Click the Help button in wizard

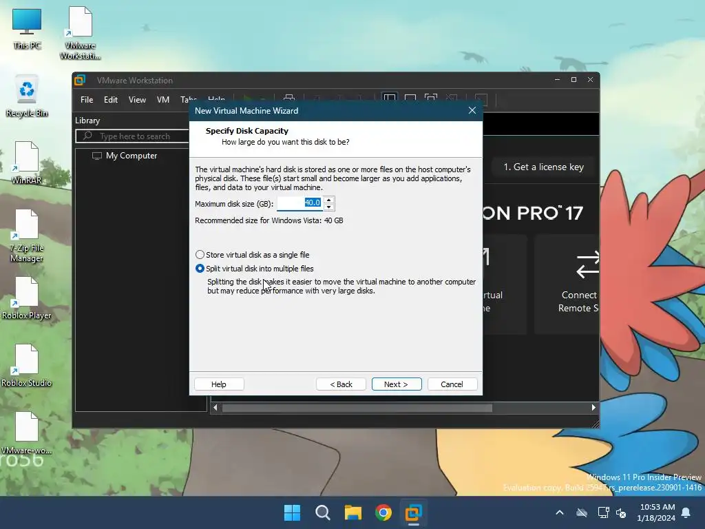point(219,384)
